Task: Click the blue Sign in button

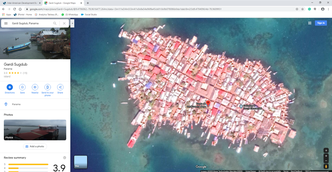Action: (321, 23)
